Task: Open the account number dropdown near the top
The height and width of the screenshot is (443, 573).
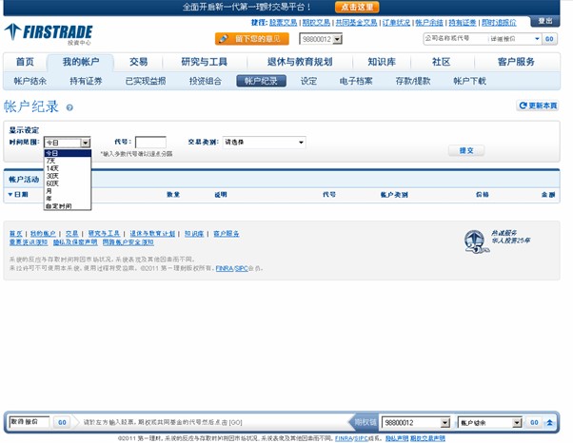Action: tap(338, 39)
